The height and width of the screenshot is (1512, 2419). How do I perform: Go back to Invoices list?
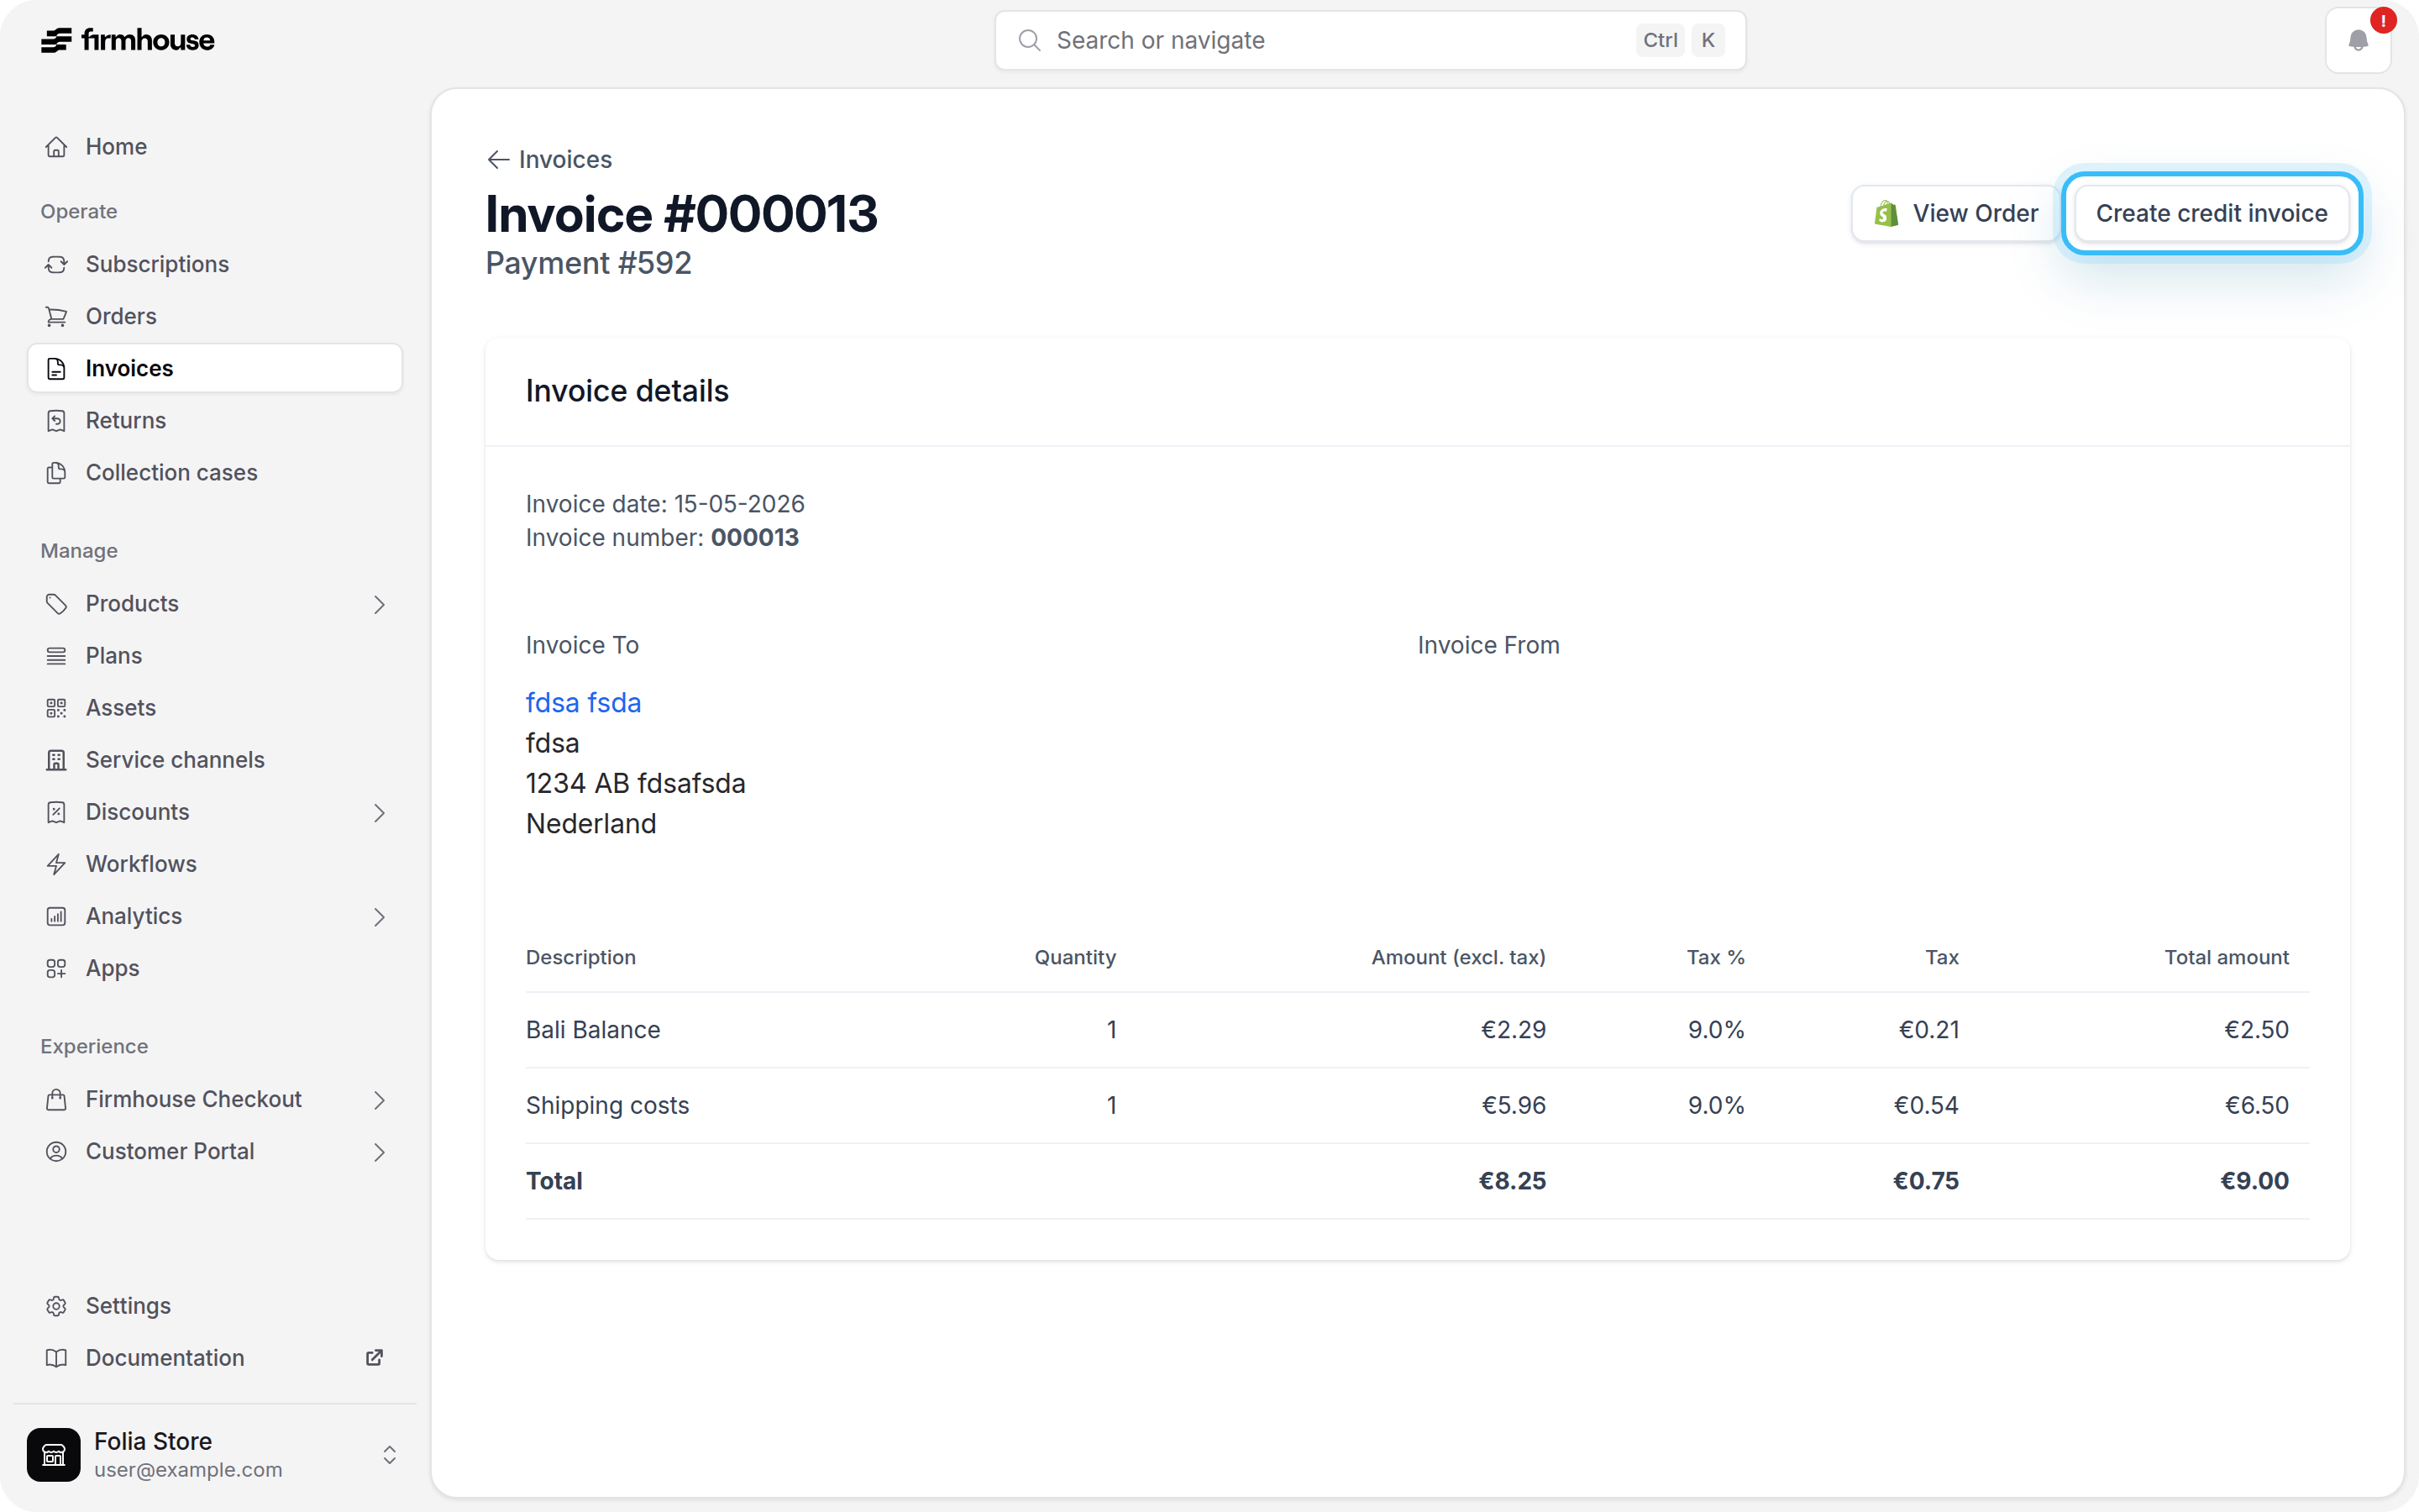(x=548, y=159)
